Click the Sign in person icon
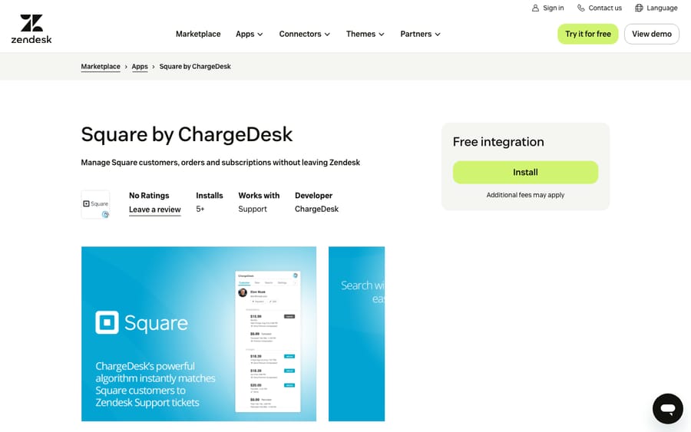Viewport: 691px width, 432px height. pos(535,8)
